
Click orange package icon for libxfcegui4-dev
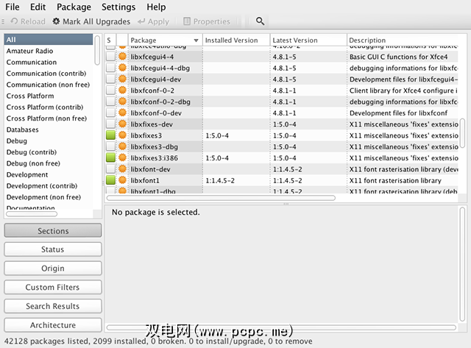pyautogui.click(x=122, y=79)
